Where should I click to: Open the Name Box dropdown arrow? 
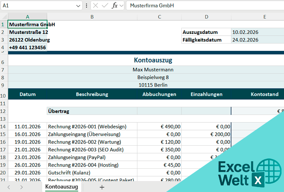[x=78, y=6]
